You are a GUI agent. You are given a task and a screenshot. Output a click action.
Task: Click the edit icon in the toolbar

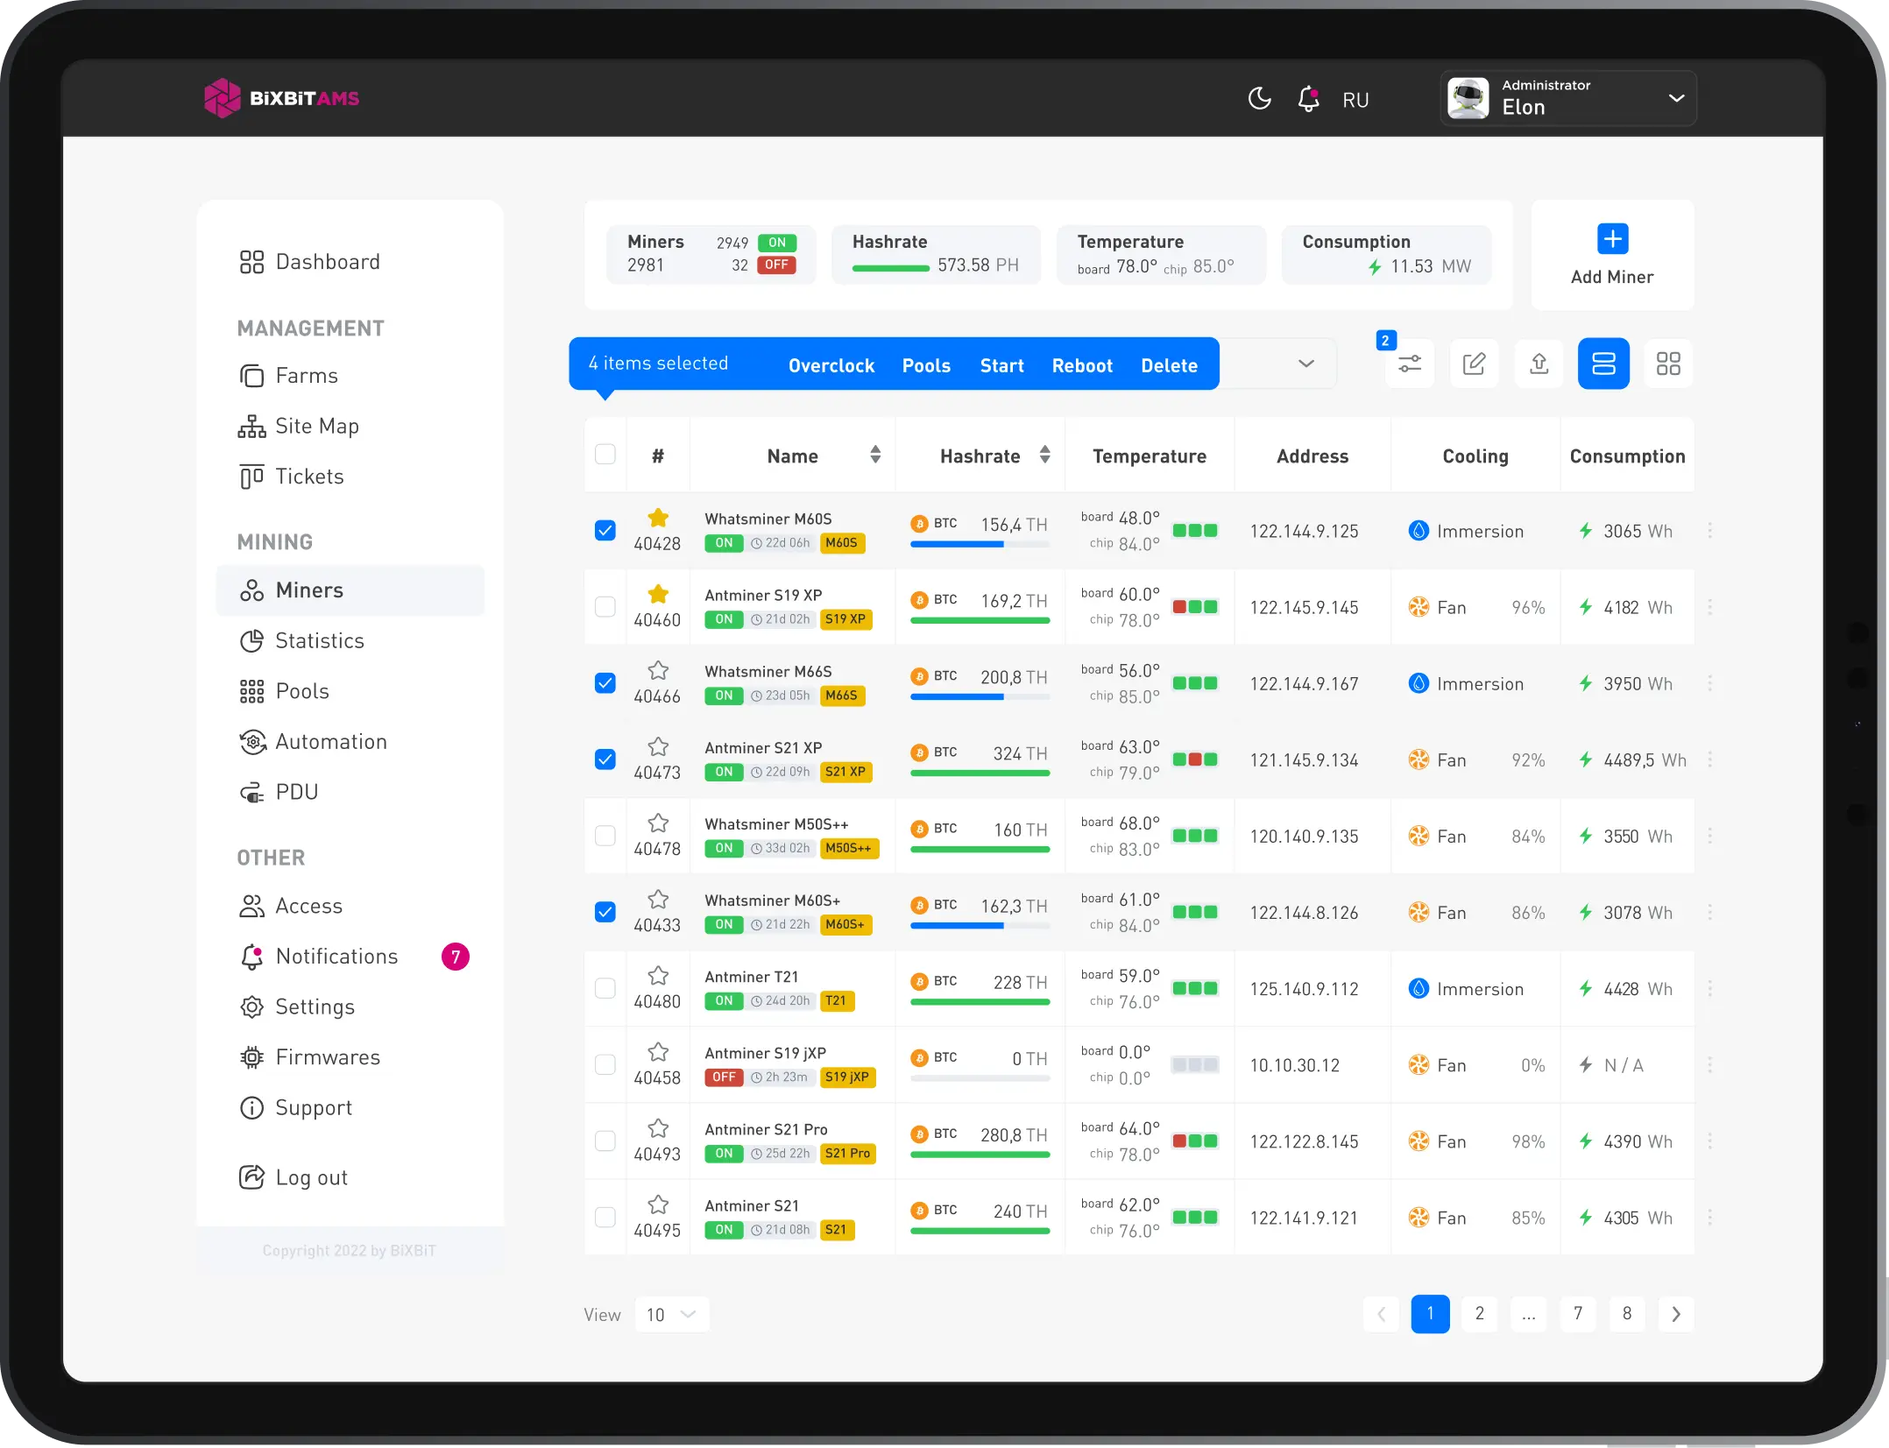click(1475, 364)
